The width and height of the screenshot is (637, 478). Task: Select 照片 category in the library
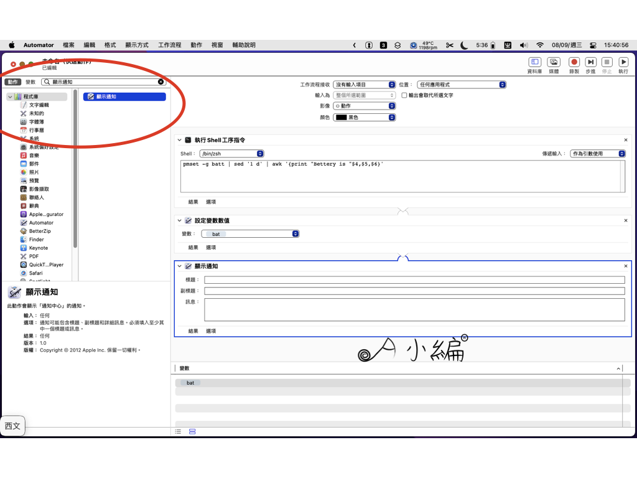click(x=34, y=172)
